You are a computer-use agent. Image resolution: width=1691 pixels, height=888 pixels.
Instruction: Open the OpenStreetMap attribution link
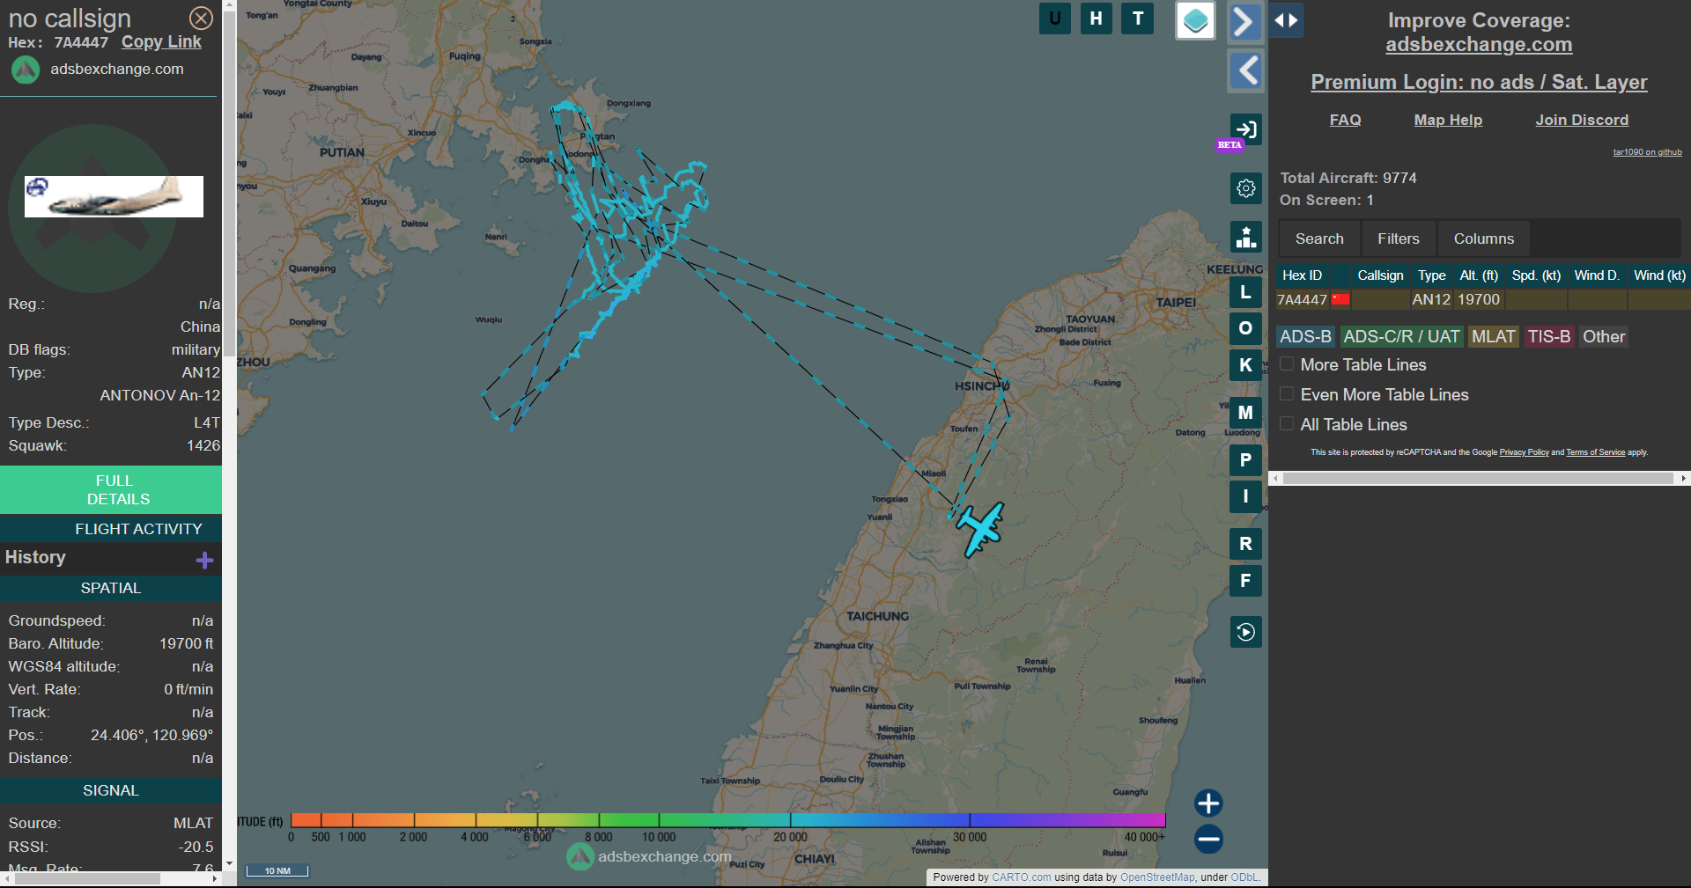[1157, 877]
